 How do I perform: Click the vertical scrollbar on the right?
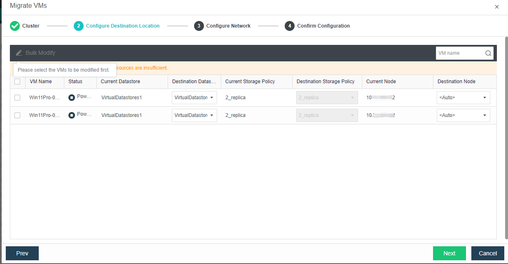(x=506, y=136)
